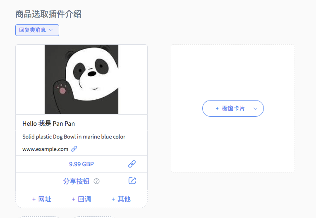Add a 网址 button to card
Image resolution: width=316 pixels, height=218 pixels.
tap(42, 199)
